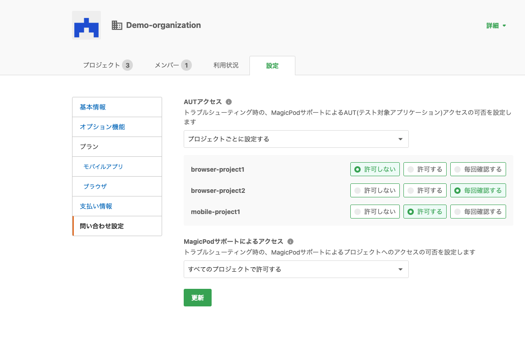The height and width of the screenshot is (342, 525).
Task: Click the info icon next to MagicPodサポートによるアクセス
Action: click(290, 242)
